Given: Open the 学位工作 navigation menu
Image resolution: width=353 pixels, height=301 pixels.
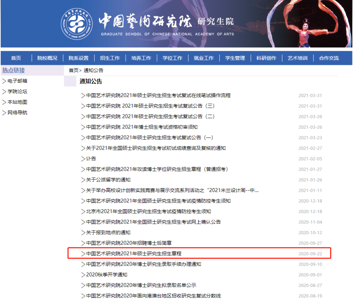Looking at the screenshot, I should pos(173,58).
